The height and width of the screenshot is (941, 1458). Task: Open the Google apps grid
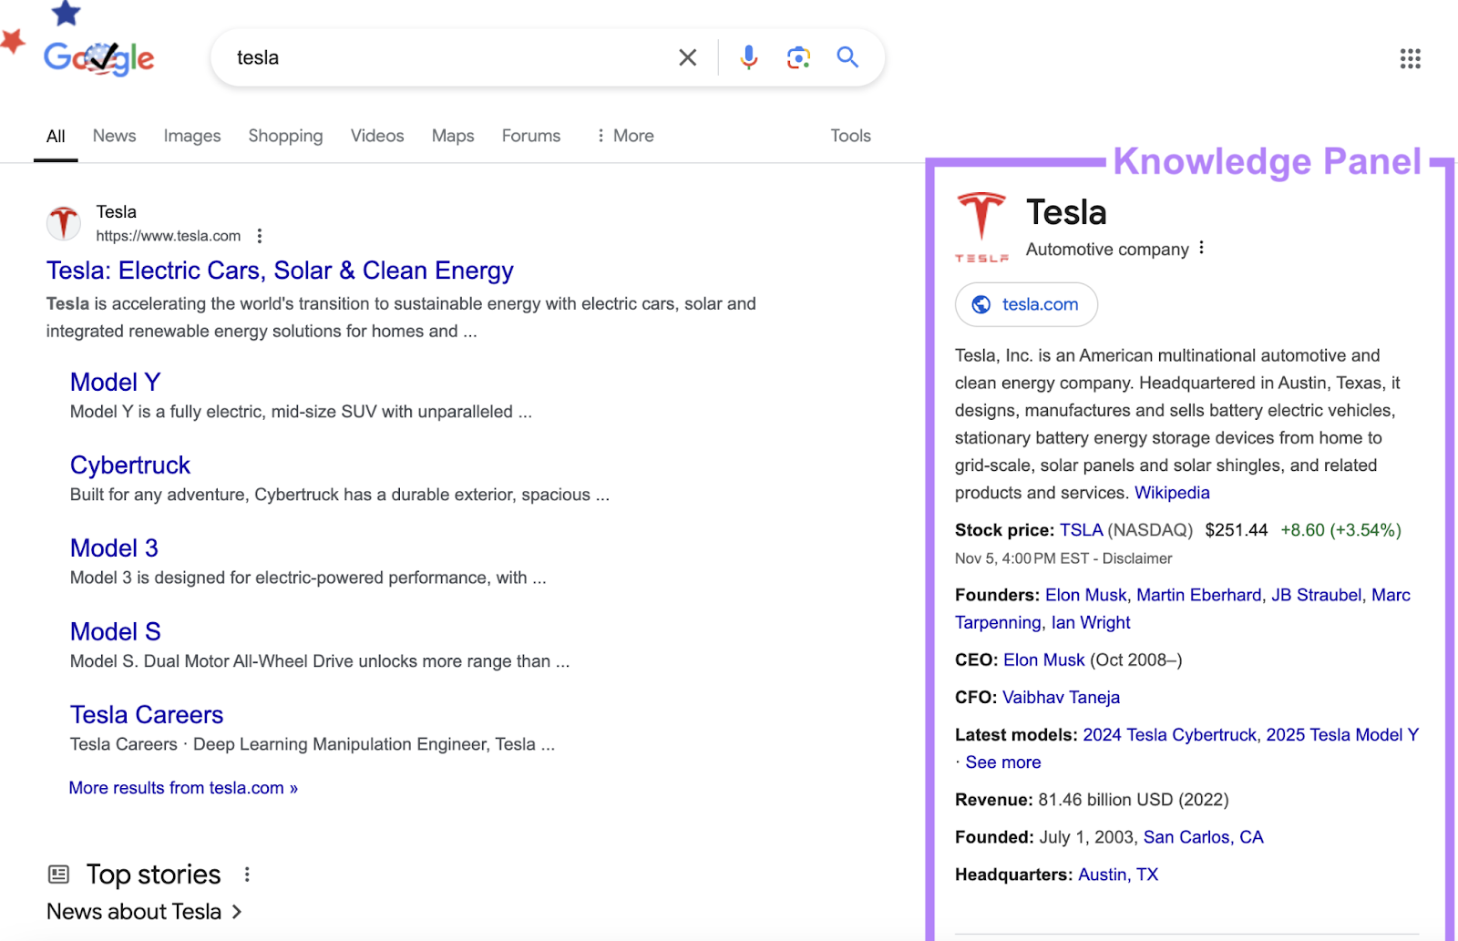click(1410, 58)
